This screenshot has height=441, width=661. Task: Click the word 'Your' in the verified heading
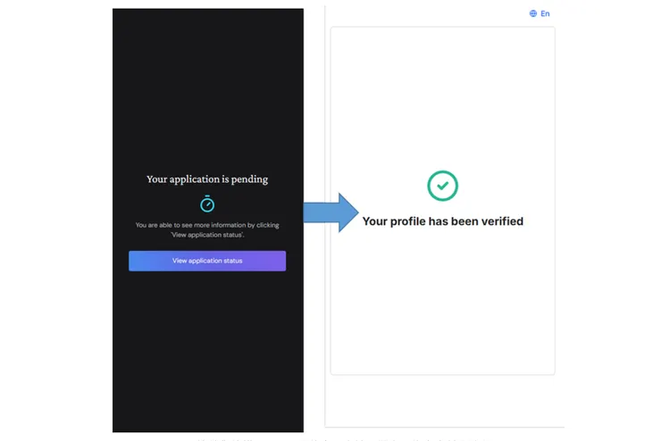[x=376, y=220]
